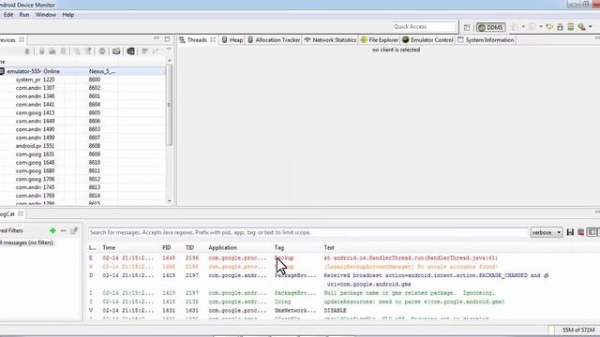
Task: Clear the LogCat log
Action: click(581, 232)
